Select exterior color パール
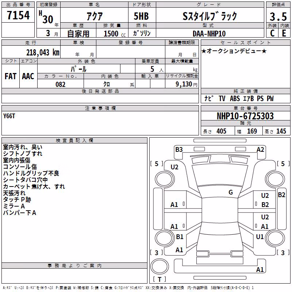The height and width of the screenshot is (292, 292). pyautogui.click(x=78, y=69)
